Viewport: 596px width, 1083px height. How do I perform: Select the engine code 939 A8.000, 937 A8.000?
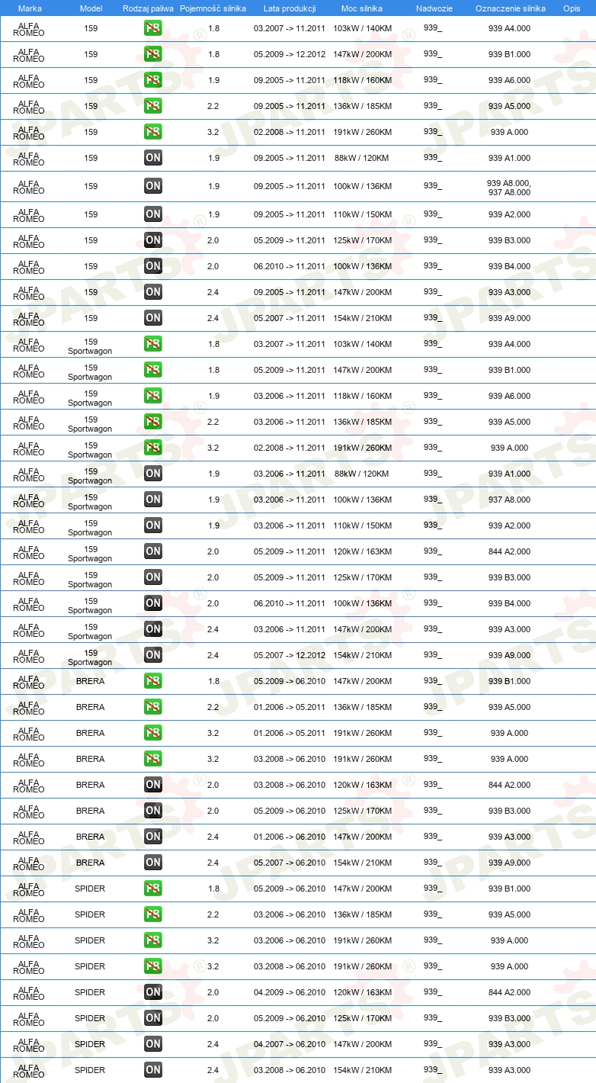pyautogui.click(x=509, y=188)
